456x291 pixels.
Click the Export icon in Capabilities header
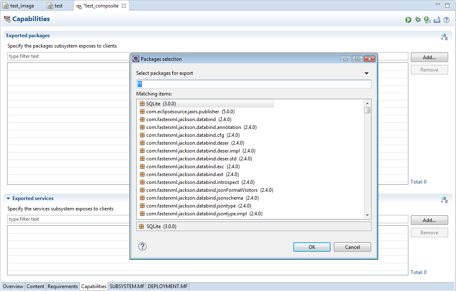tap(437, 20)
